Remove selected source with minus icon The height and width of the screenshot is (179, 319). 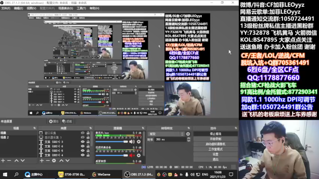[48, 161]
